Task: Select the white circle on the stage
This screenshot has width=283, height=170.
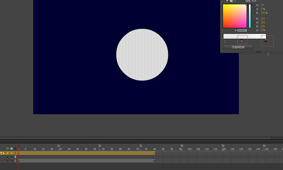Action: (142, 55)
